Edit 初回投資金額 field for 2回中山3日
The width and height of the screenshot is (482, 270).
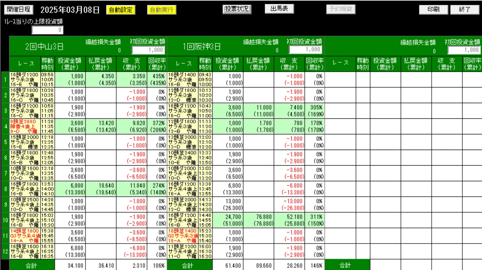click(148, 50)
